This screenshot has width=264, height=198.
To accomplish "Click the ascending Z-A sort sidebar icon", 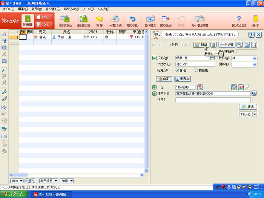I will [x=4, y=92].
